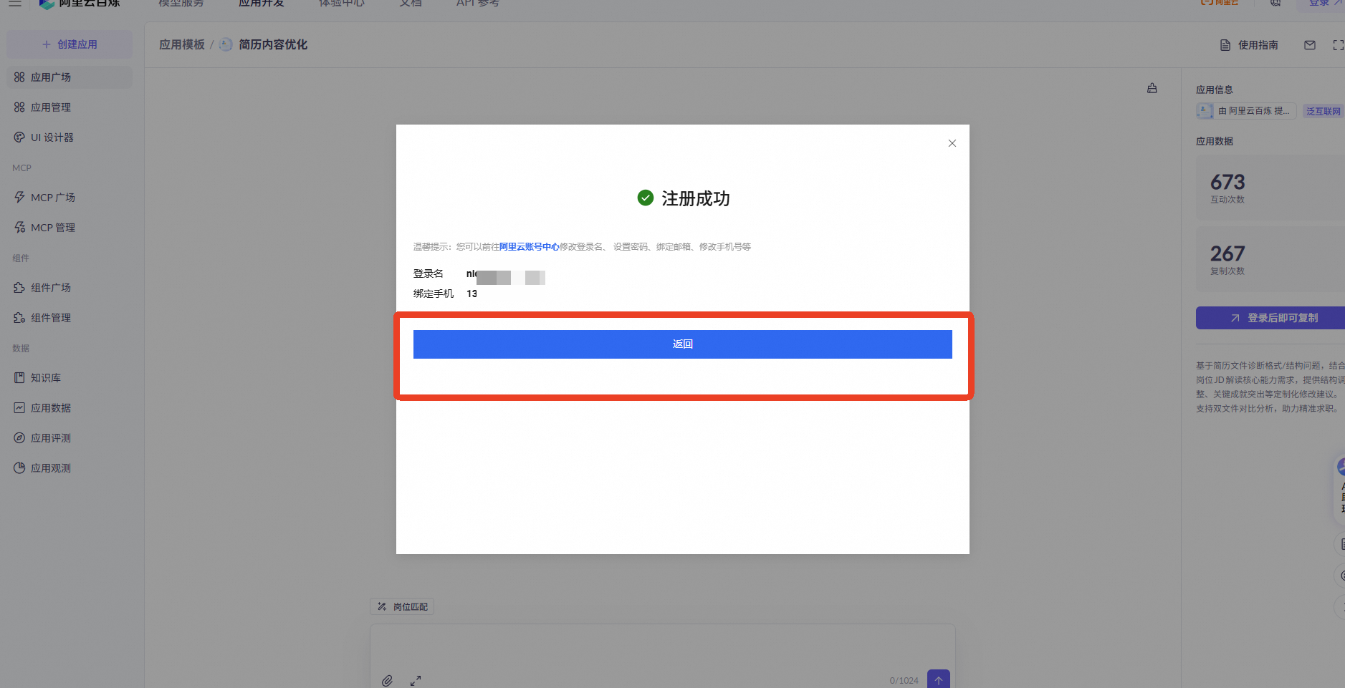This screenshot has width=1345, height=688.
Task: Click the blue 返回 button
Action: click(682, 344)
